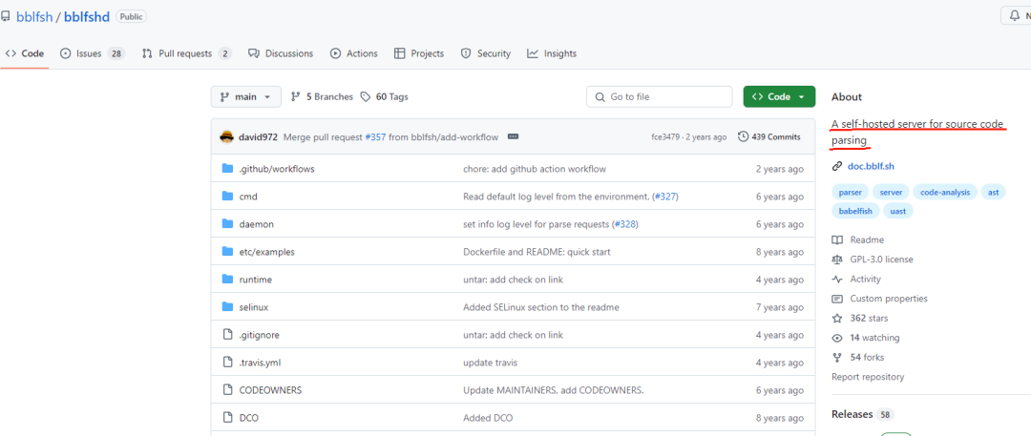Switch to the Pull requests tab
Image resolution: width=1031 pixels, height=436 pixels.
click(186, 53)
